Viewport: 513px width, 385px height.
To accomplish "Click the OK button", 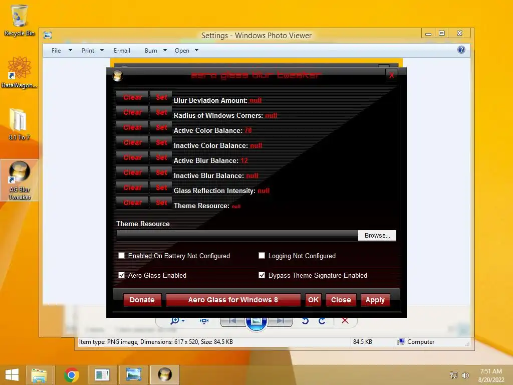I will [x=313, y=300].
